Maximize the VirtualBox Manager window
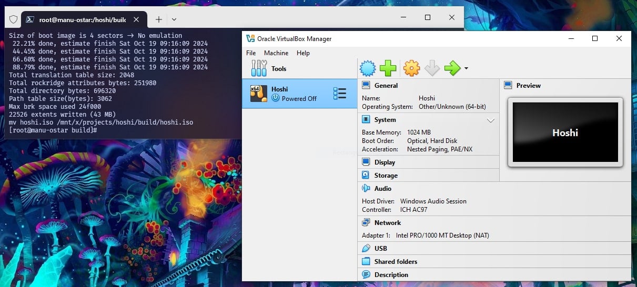 click(595, 38)
